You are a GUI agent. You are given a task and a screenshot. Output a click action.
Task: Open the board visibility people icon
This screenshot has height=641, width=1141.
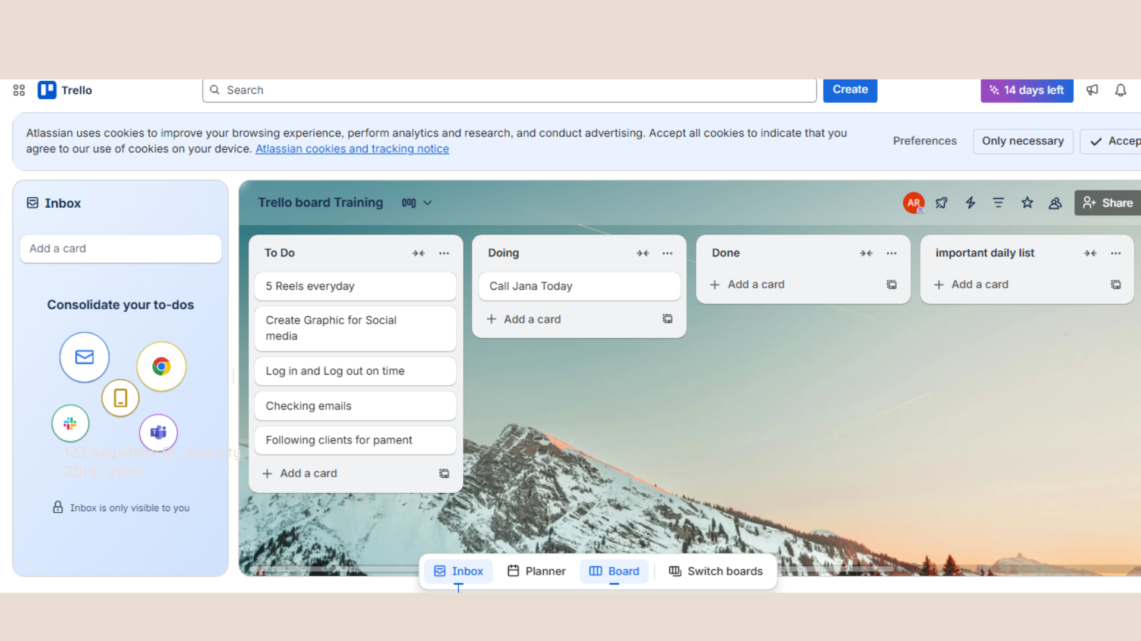coord(1055,203)
